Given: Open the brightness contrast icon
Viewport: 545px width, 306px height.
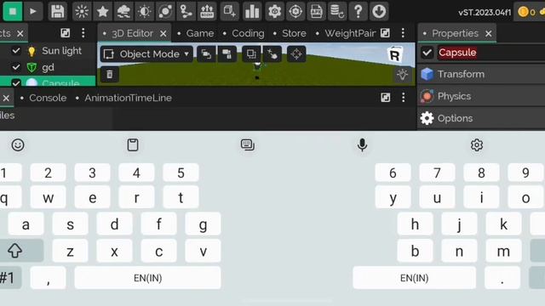Looking at the screenshot, I should coord(144,11).
